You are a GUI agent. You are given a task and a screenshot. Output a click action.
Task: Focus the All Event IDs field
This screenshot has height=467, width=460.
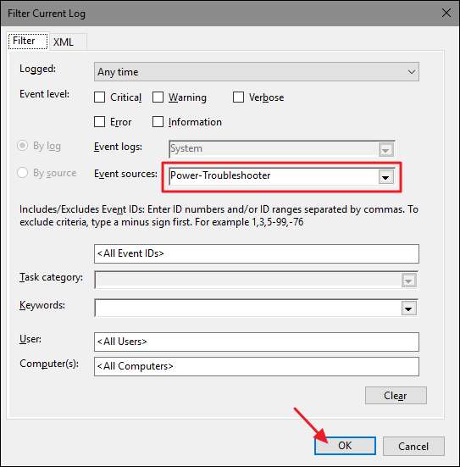pos(257,253)
